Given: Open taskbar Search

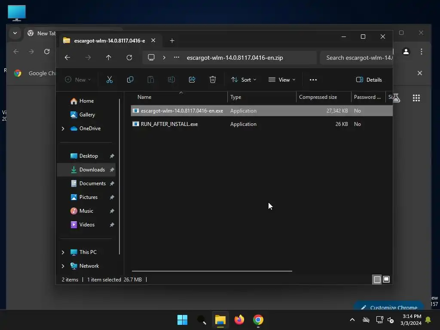Looking at the screenshot, I should coord(202,320).
